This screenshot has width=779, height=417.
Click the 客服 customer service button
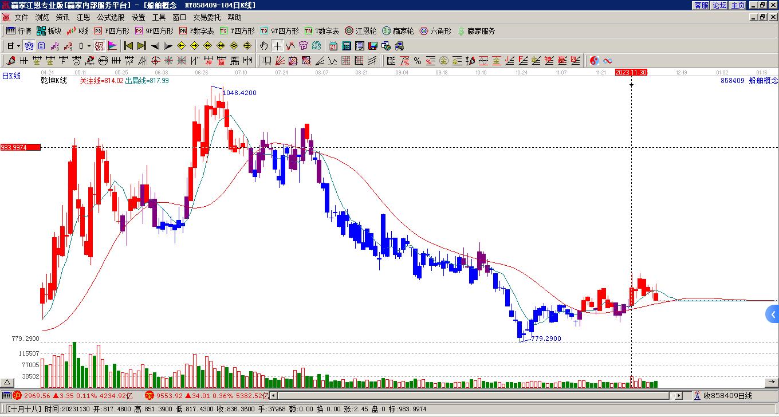(702, 5)
